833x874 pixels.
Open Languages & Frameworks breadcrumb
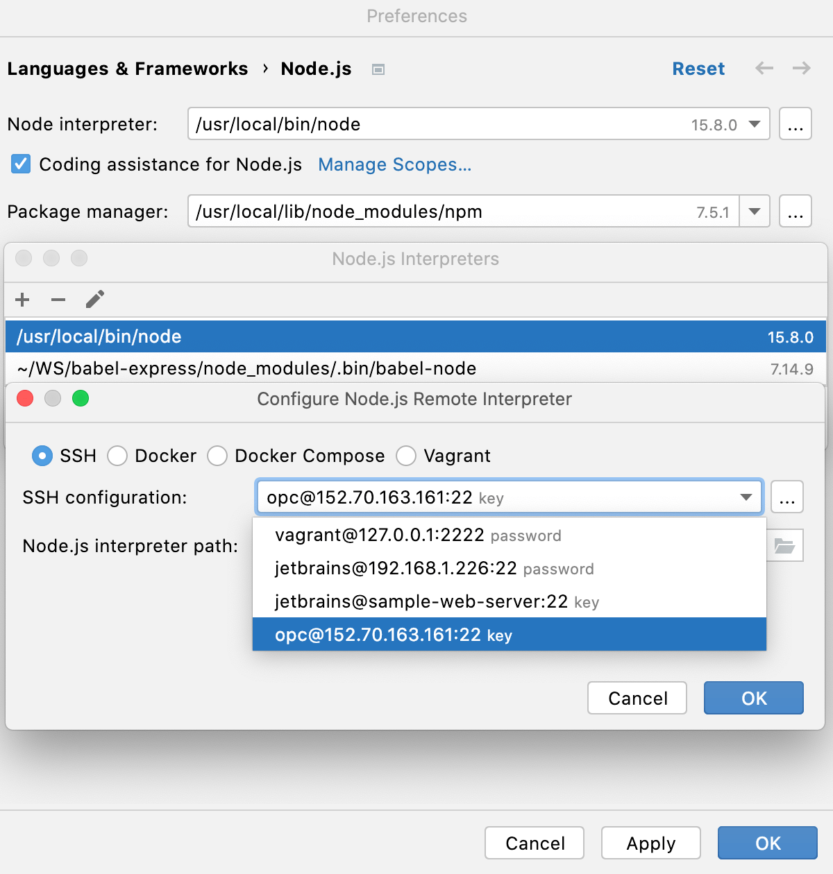[x=127, y=69]
